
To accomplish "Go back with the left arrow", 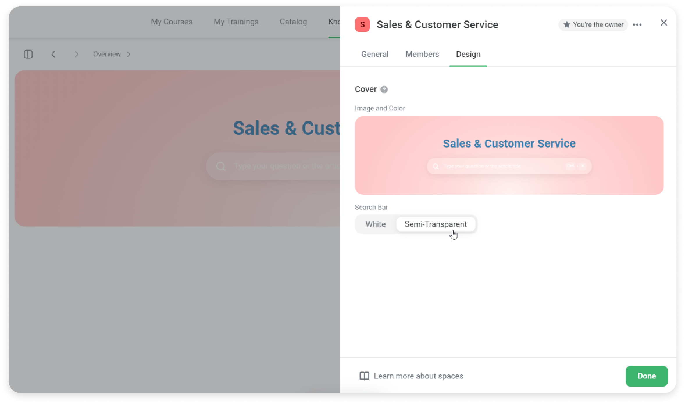I will tap(53, 54).
